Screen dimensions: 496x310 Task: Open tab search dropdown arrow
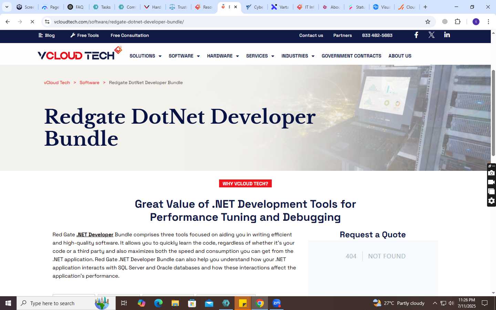7,7
